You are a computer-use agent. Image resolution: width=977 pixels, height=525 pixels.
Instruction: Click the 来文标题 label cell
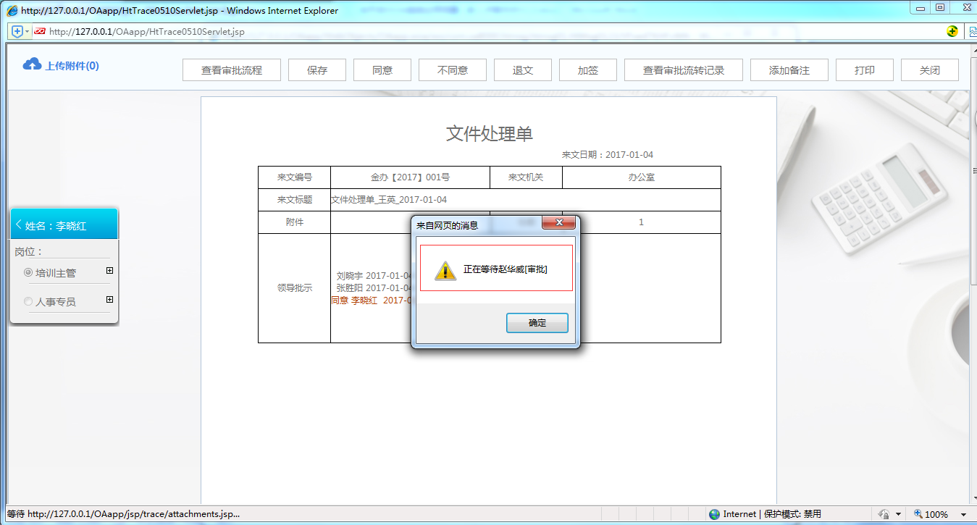(x=295, y=200)
